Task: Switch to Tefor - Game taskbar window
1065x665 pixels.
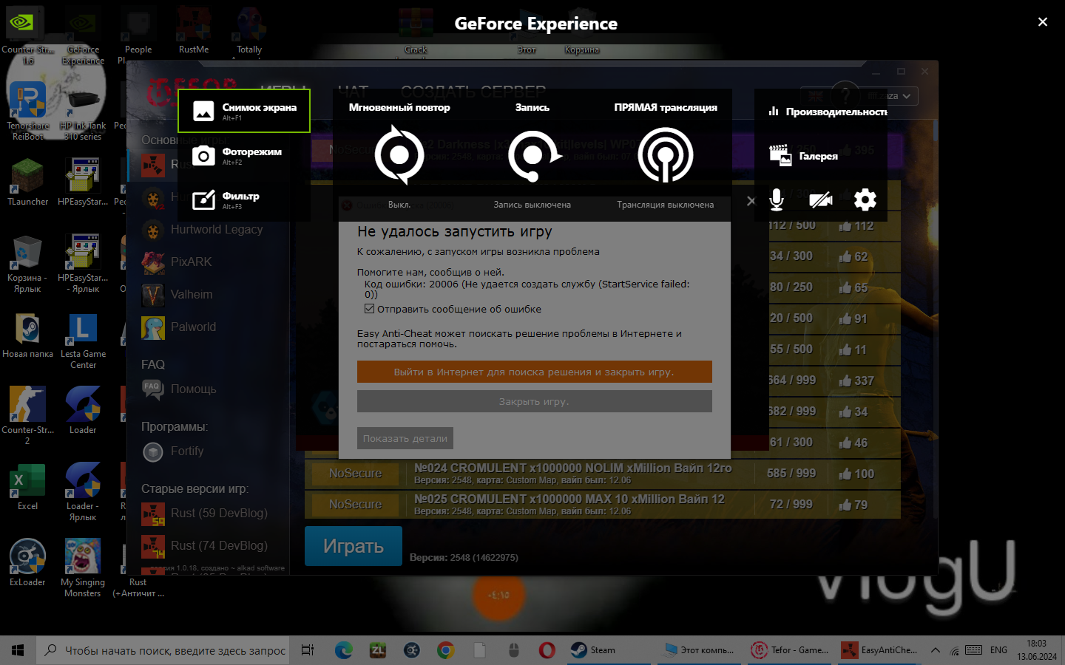Action: (790, 650)
